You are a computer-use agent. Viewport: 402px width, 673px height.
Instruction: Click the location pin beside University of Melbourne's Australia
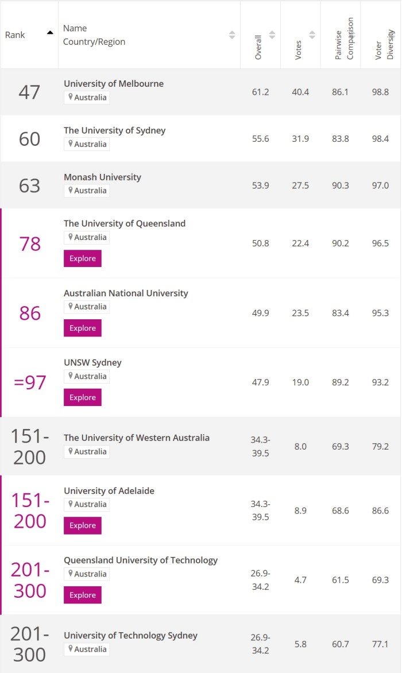coord(71,97)
